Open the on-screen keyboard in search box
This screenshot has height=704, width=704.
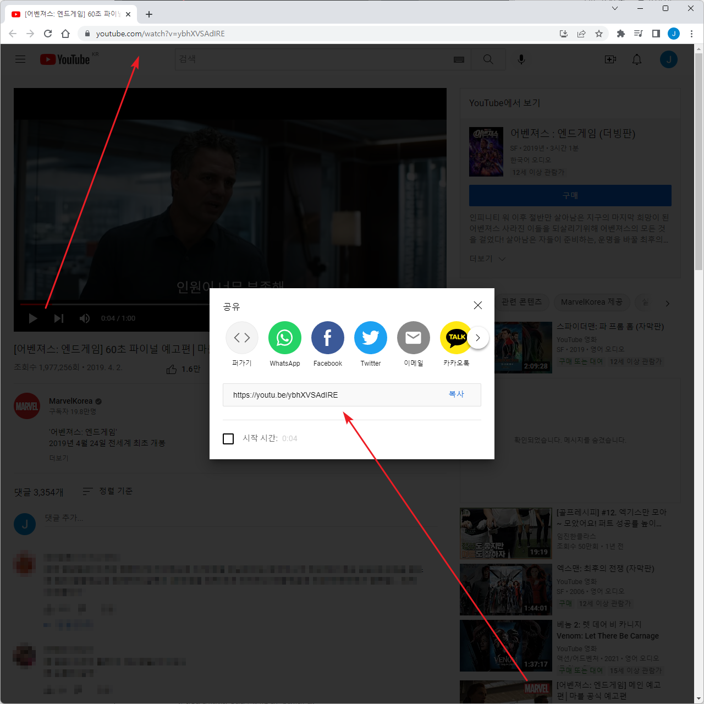click(x=459, y=59)
